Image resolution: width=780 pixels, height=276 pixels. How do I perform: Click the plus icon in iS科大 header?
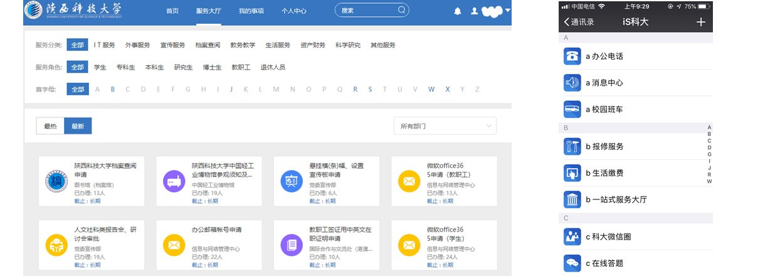(x=701, y=22)
